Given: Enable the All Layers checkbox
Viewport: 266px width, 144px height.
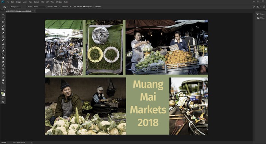Looking at the screenshot, I should [x=94, y=6].
